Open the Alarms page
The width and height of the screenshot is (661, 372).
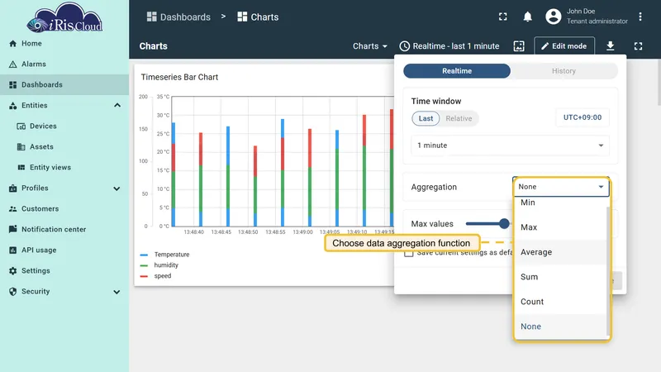[x=64, y=64]
